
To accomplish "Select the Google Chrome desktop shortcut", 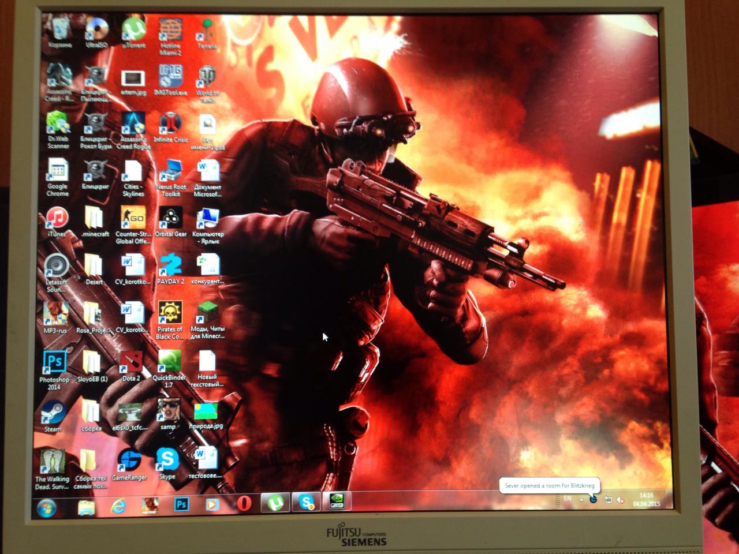I will coord(57,171).
